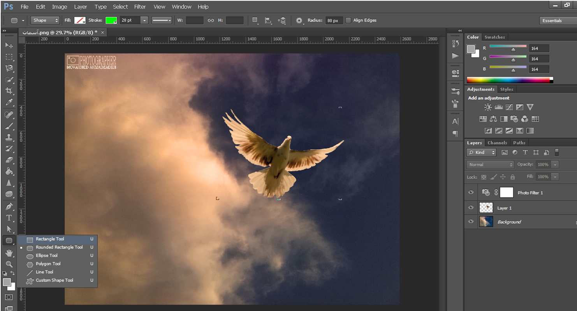This screenshot has width=577, height=311.
Task: Add a Channel Mixer adjustment
Action: [524, 119]
